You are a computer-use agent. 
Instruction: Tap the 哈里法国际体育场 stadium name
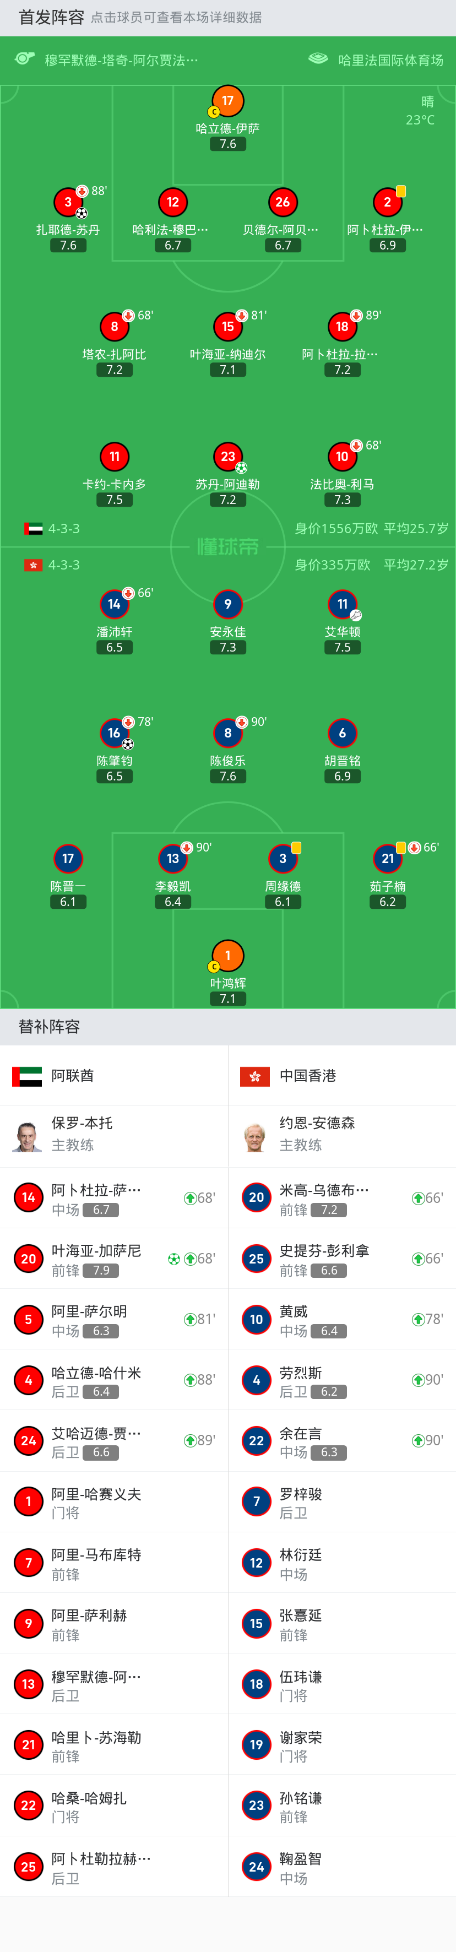391,60
